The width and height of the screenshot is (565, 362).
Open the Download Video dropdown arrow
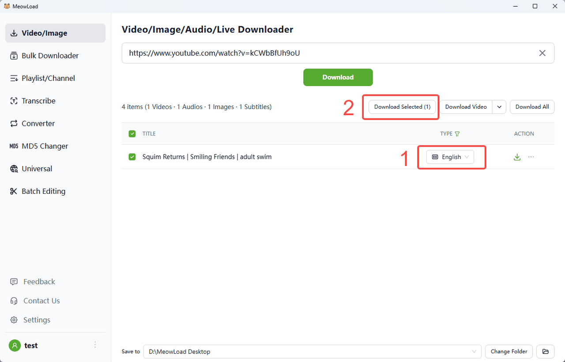click(x=499, y=107)
